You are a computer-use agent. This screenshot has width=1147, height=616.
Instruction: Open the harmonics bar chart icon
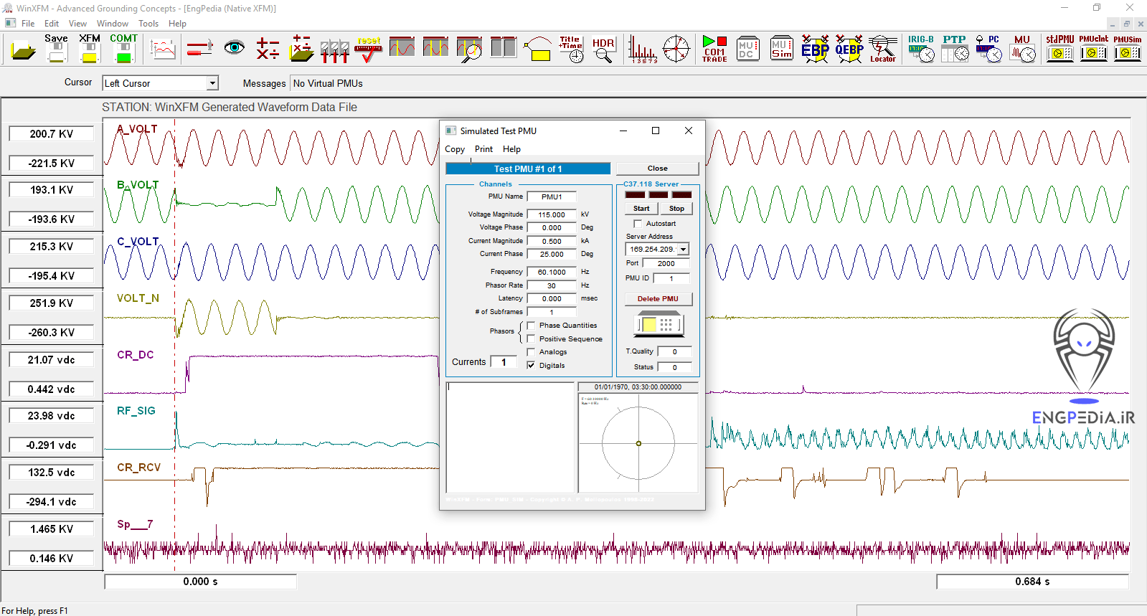click(x=642, y=49)
